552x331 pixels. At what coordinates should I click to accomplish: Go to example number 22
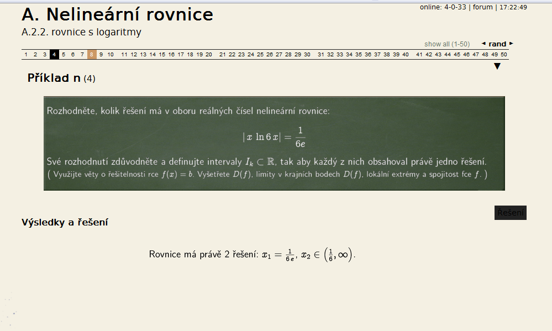click(232, 54)
